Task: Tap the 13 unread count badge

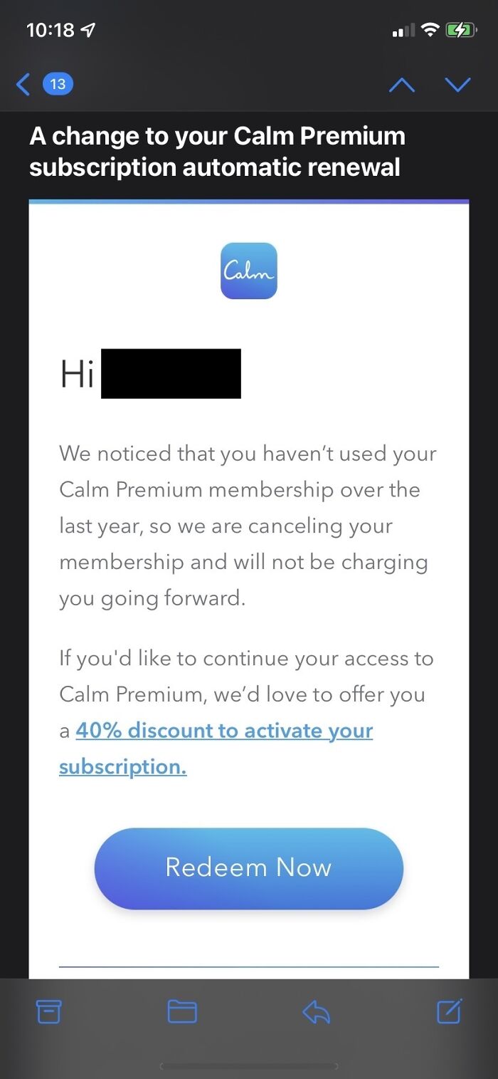Action: 58,83
